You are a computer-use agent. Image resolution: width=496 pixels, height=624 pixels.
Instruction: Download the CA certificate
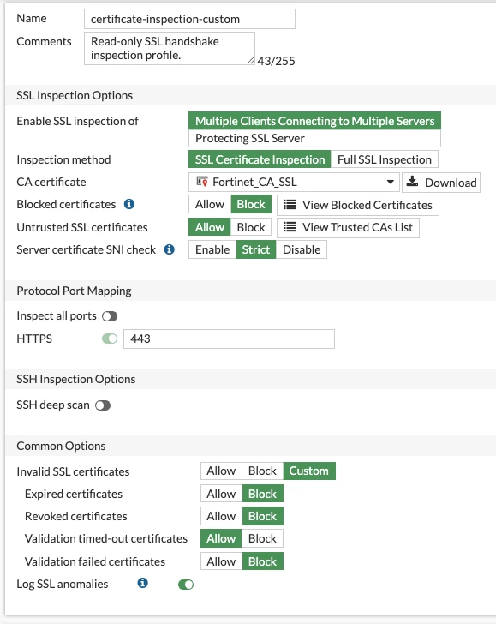[441, 183]
